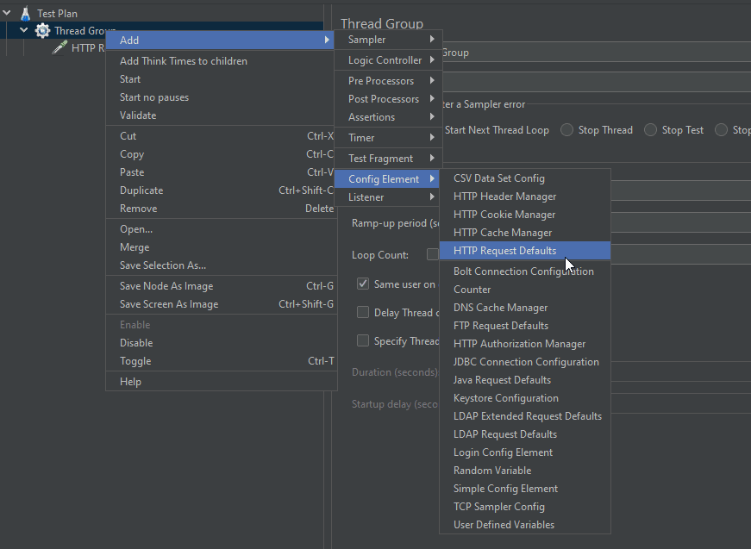Select TCP Sampler Config
Viewport: 751px width, 549px height.
point(525,507)
